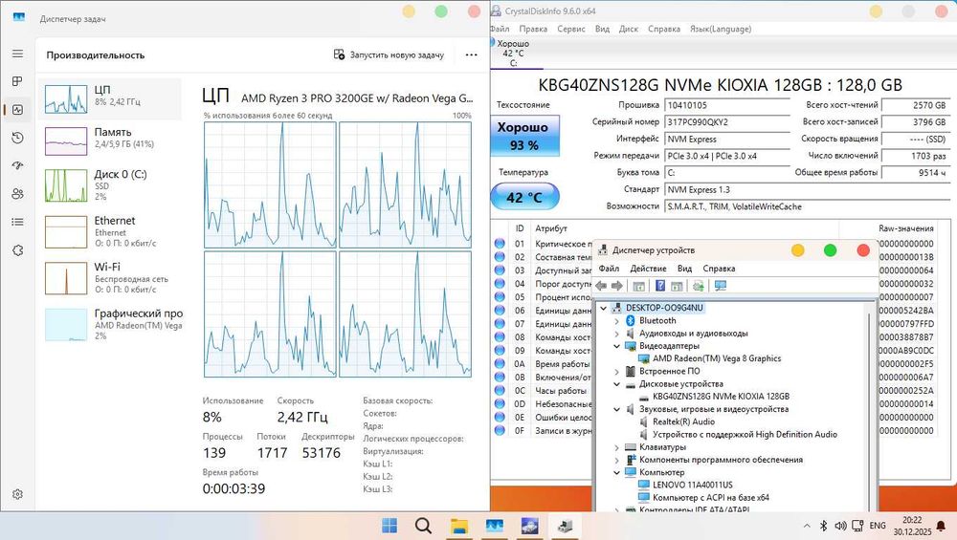This screenshot has height=540, width=957.
Task: Open Файл menu in CrystalDiskInfo
Action: point(500,29)
